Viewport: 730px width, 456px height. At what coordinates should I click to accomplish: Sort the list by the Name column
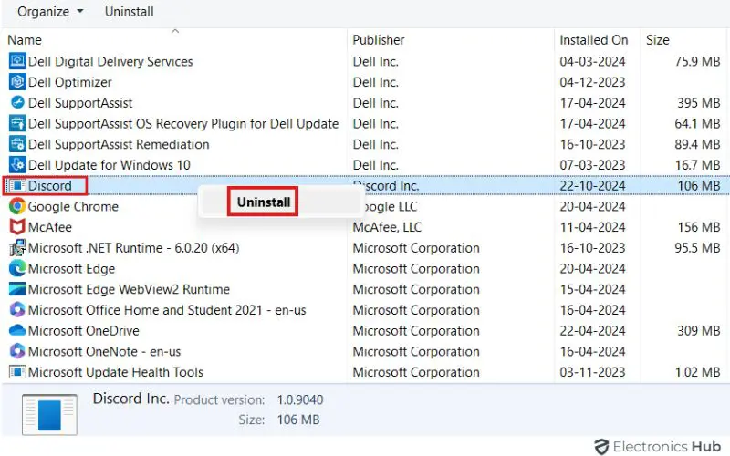(x=25, y=40)
